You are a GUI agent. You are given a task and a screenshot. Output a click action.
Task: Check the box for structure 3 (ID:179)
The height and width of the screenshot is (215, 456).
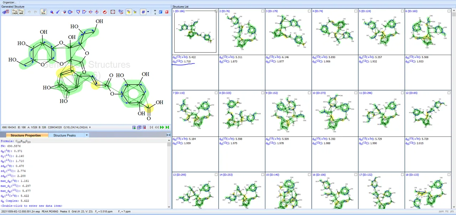(x=309, y=11)
